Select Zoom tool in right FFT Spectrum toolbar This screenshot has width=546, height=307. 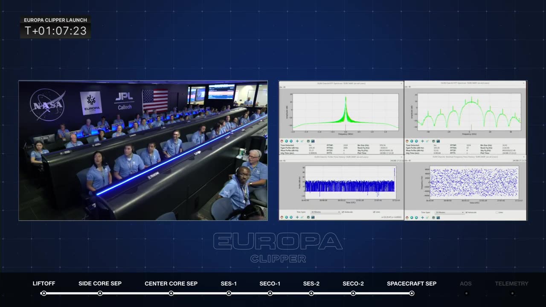(x=427, y=141)
